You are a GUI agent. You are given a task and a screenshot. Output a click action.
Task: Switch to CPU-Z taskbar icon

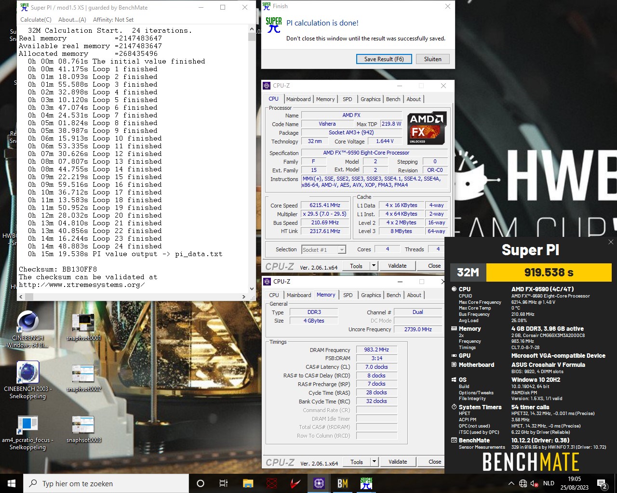click(319, 483)
